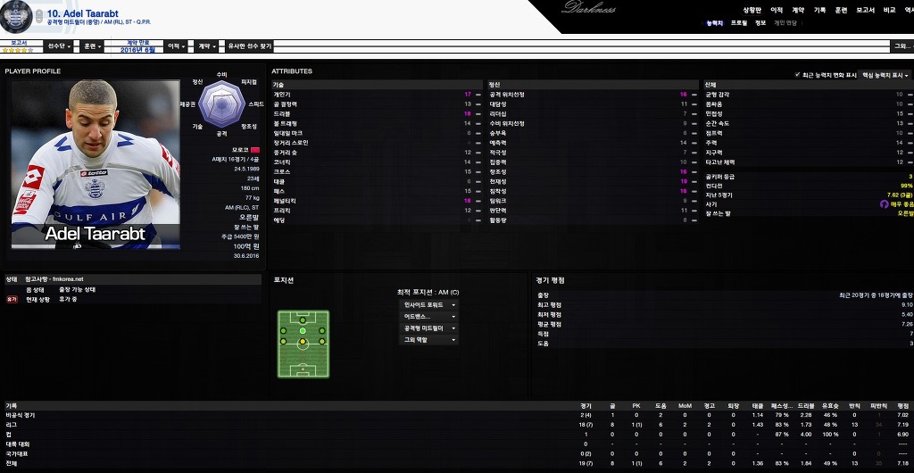Click the 유사한 선수 찾기 button
This screenshot has height=473, width=914.
coord(250,46)
